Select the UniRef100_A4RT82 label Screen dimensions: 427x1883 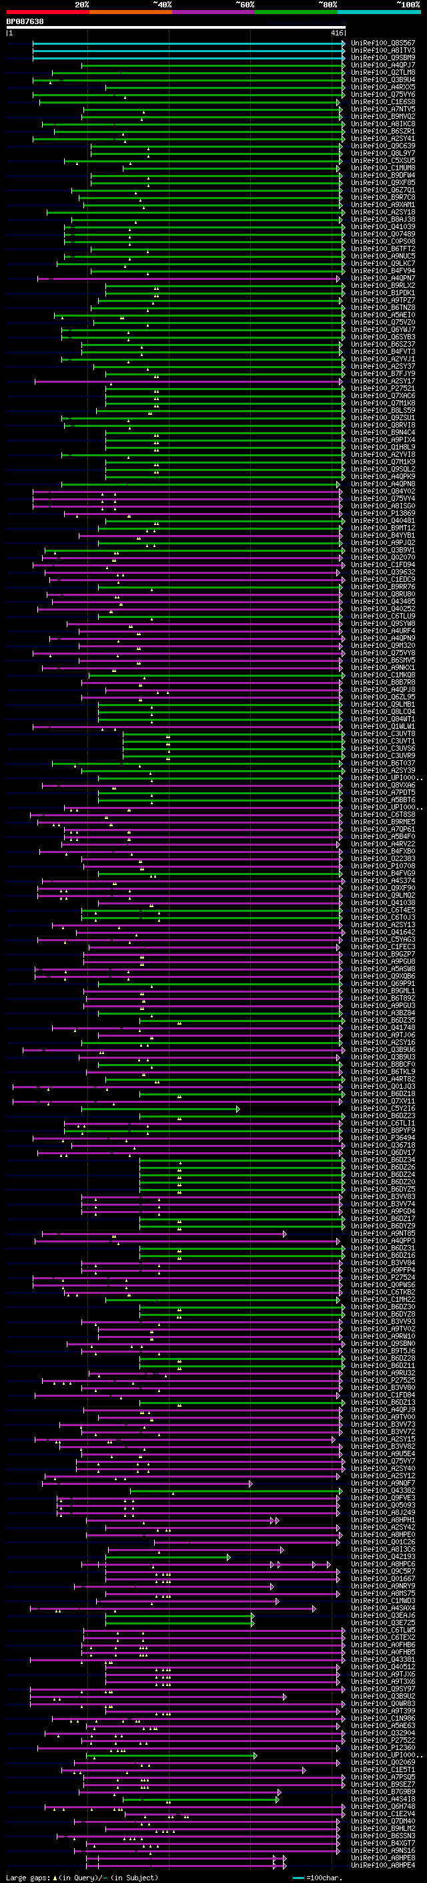pos(383,1079)
